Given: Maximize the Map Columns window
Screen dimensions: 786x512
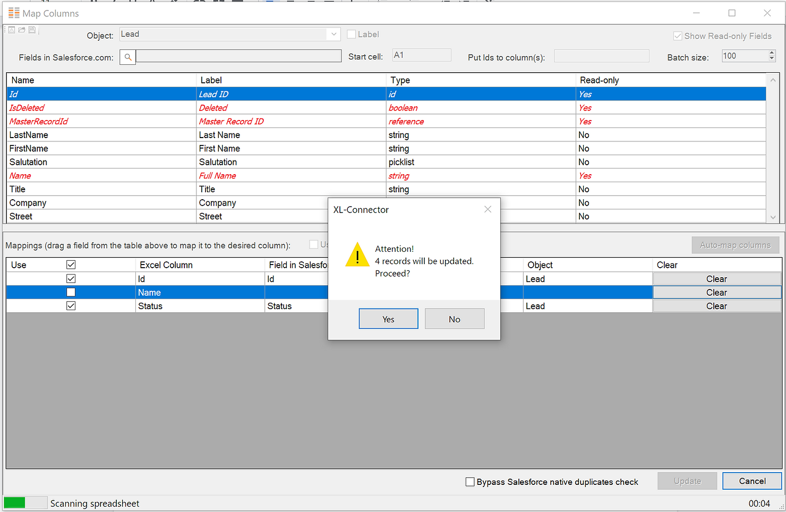Looking at the screenshot, I should coord(732,13).
